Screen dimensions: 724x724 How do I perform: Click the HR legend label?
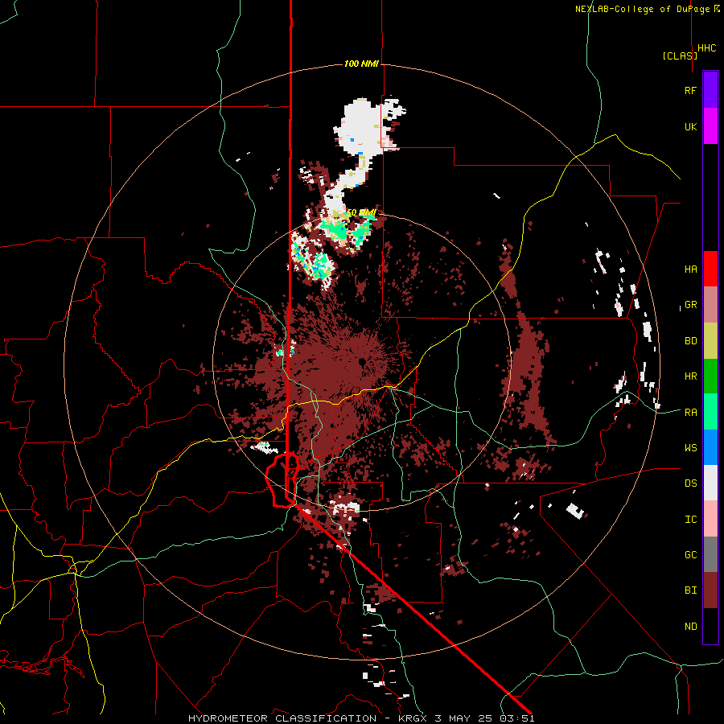click(690, 376)
